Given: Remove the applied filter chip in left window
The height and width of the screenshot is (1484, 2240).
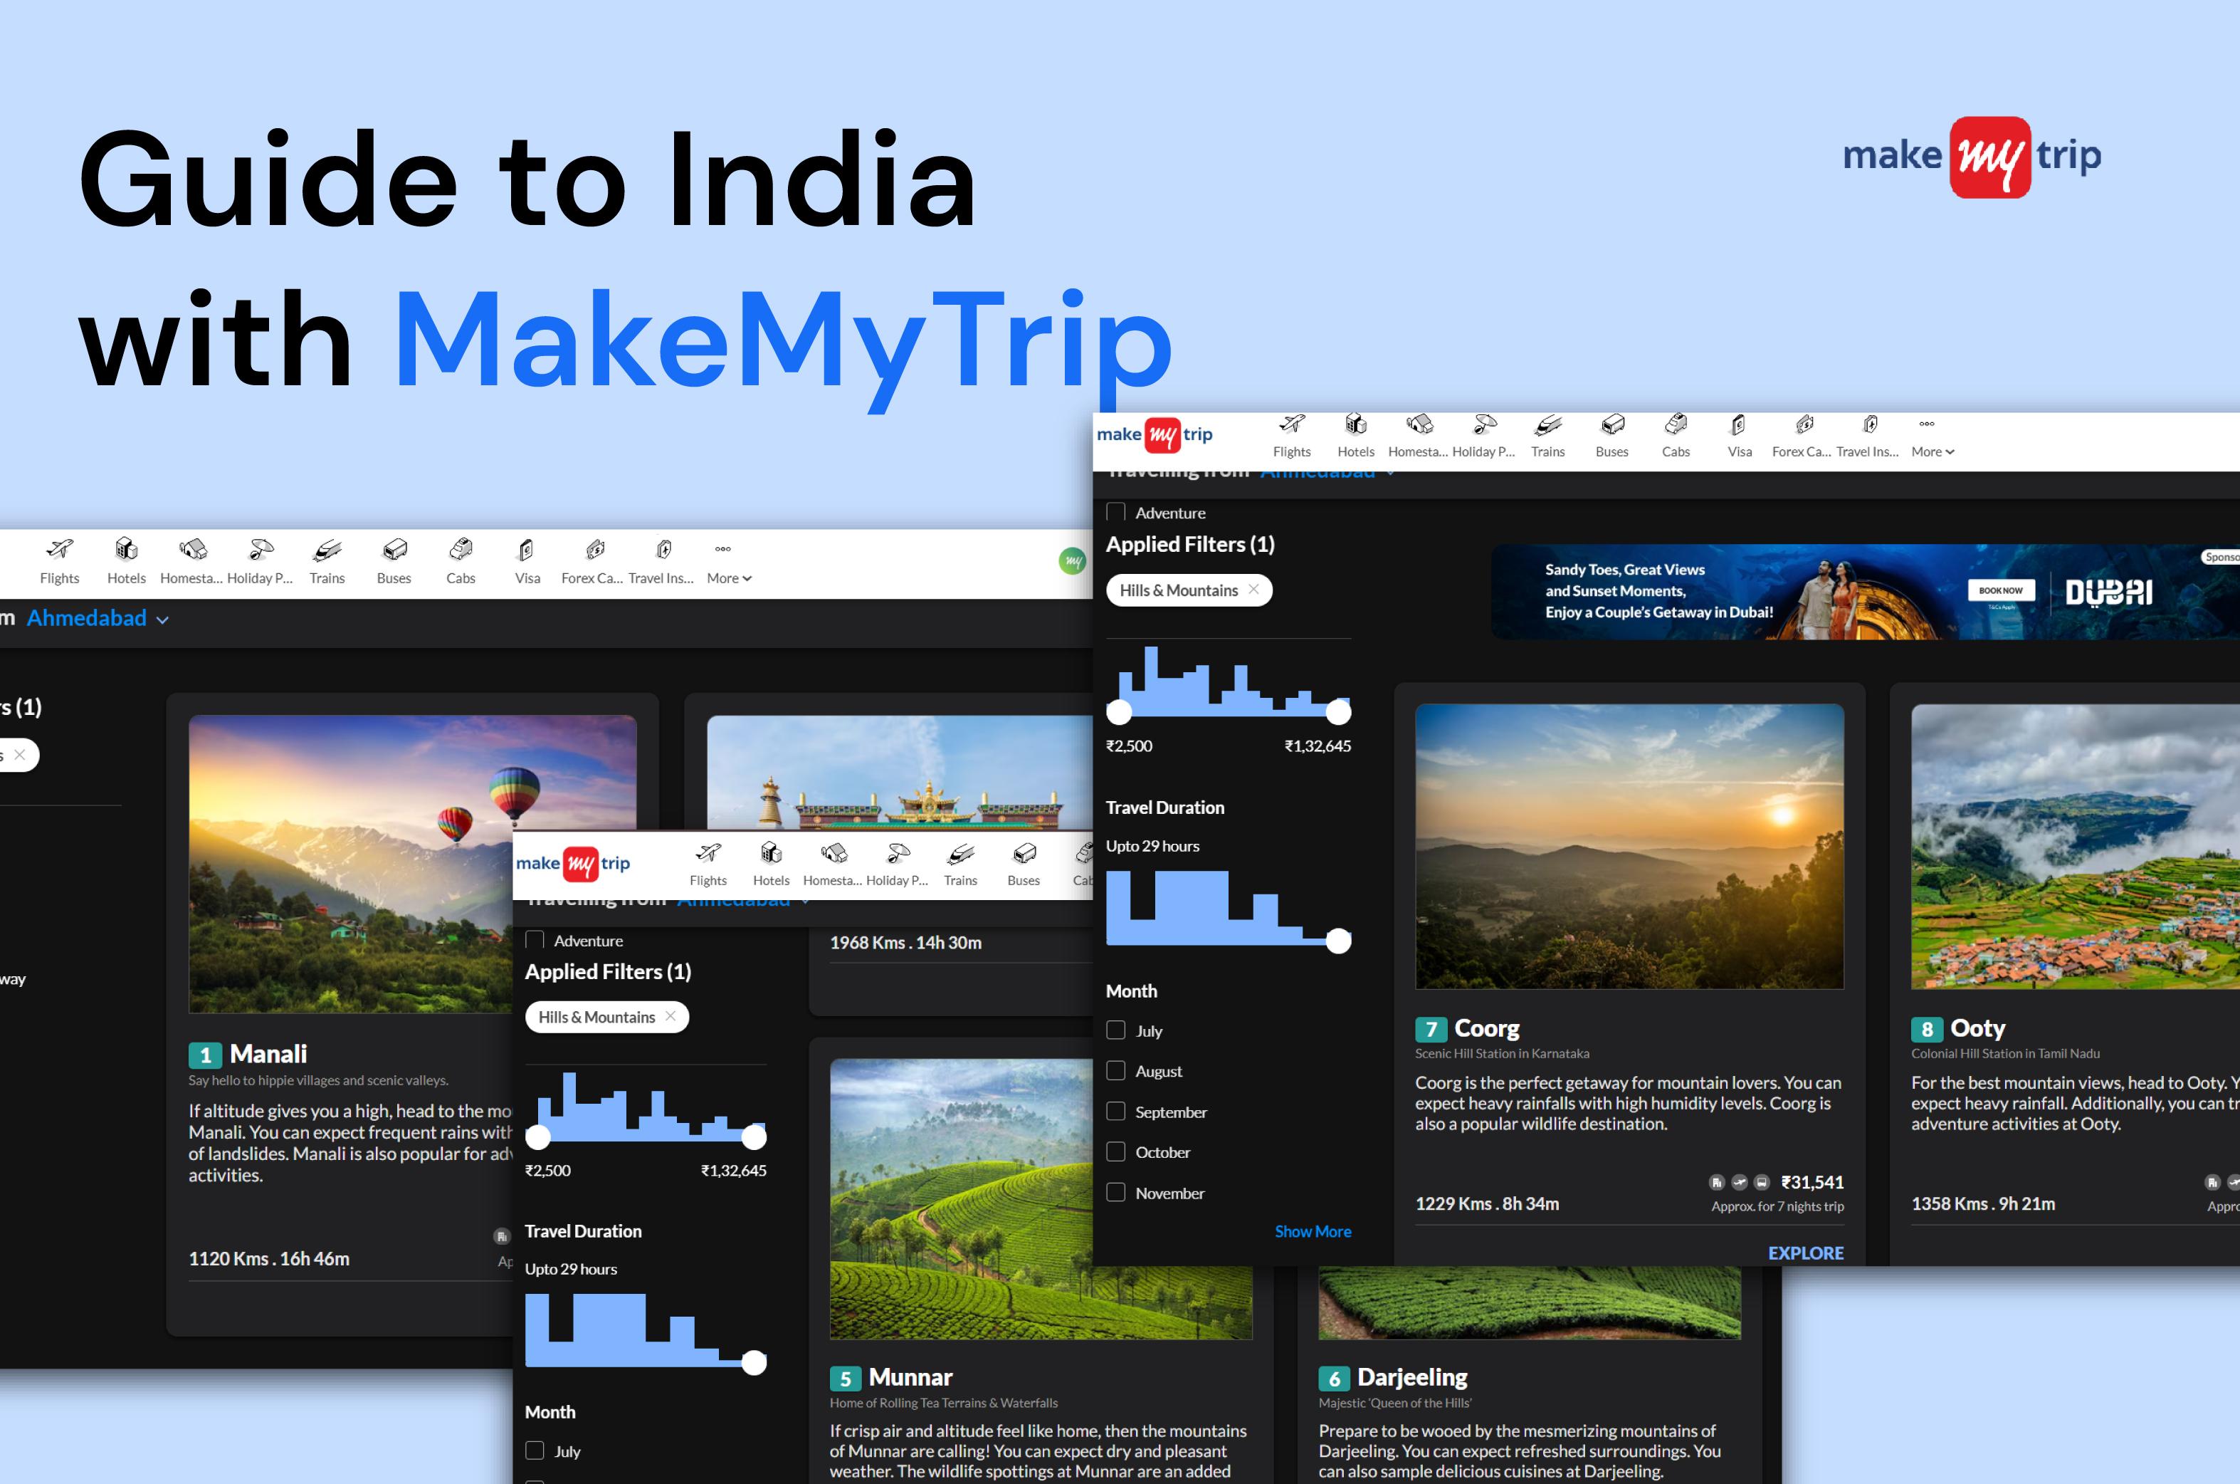Looking at the screenshot, I should (19, 754).
